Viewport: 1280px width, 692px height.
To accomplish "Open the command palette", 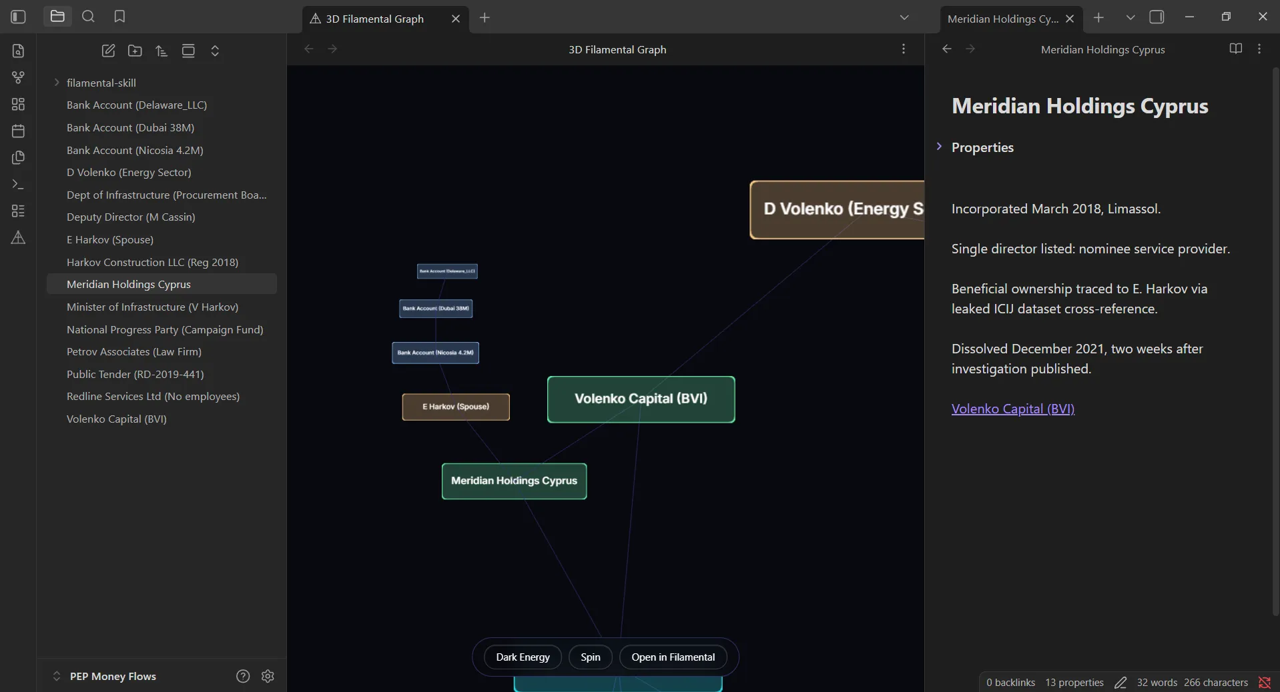I will pos(18,184).
